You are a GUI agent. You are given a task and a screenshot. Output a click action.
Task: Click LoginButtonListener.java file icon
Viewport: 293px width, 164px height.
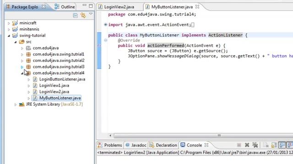35,79
